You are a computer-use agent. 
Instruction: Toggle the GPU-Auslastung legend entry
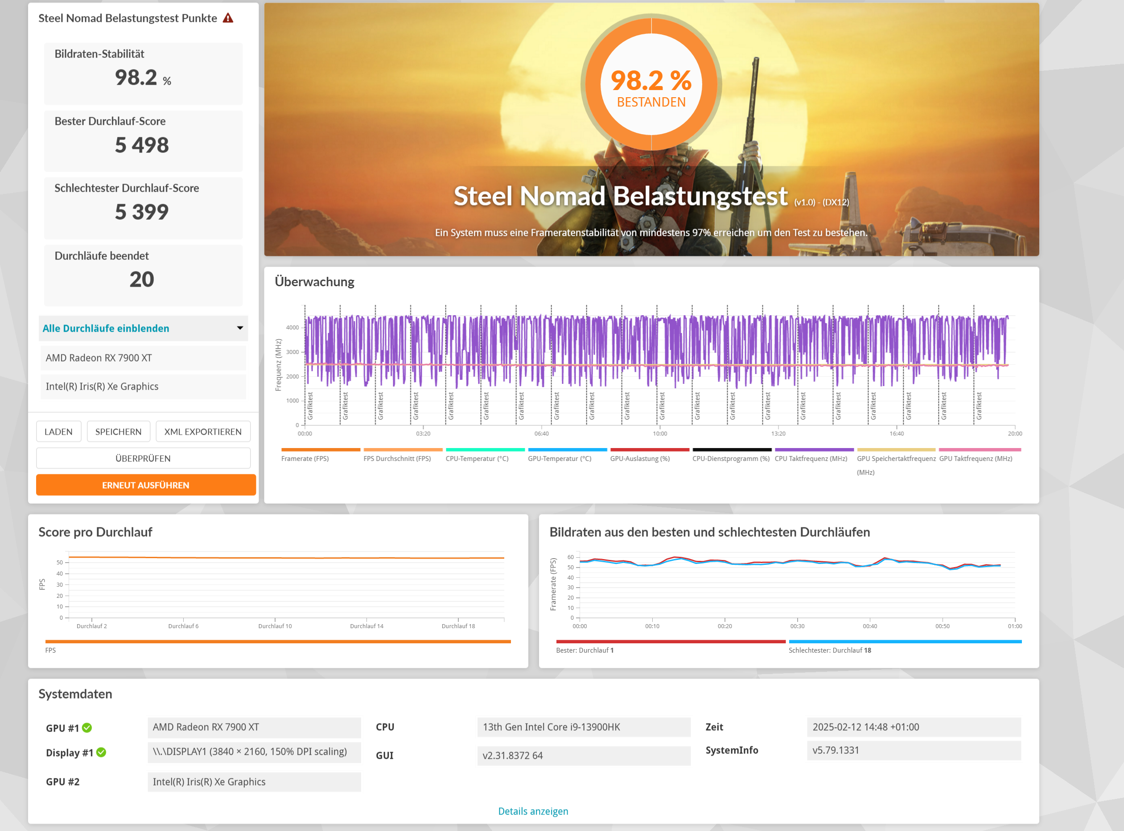pyautogui.click(x=649, y=455)
